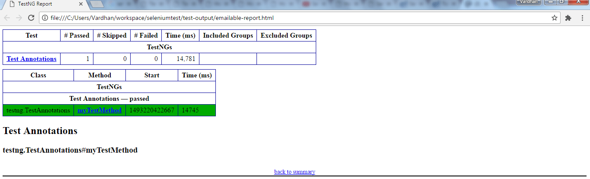Click the Vardhan profile button

529,2
